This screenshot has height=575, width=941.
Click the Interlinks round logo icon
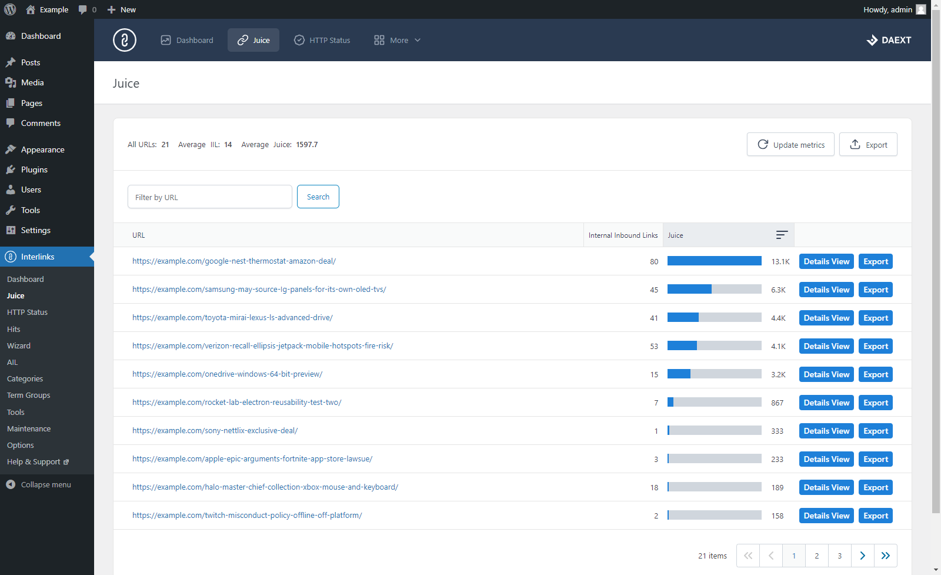(x=125, y=40)
